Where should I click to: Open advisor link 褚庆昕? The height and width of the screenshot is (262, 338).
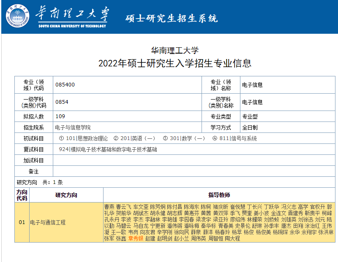pyautogui.click(x=221, y=207)
